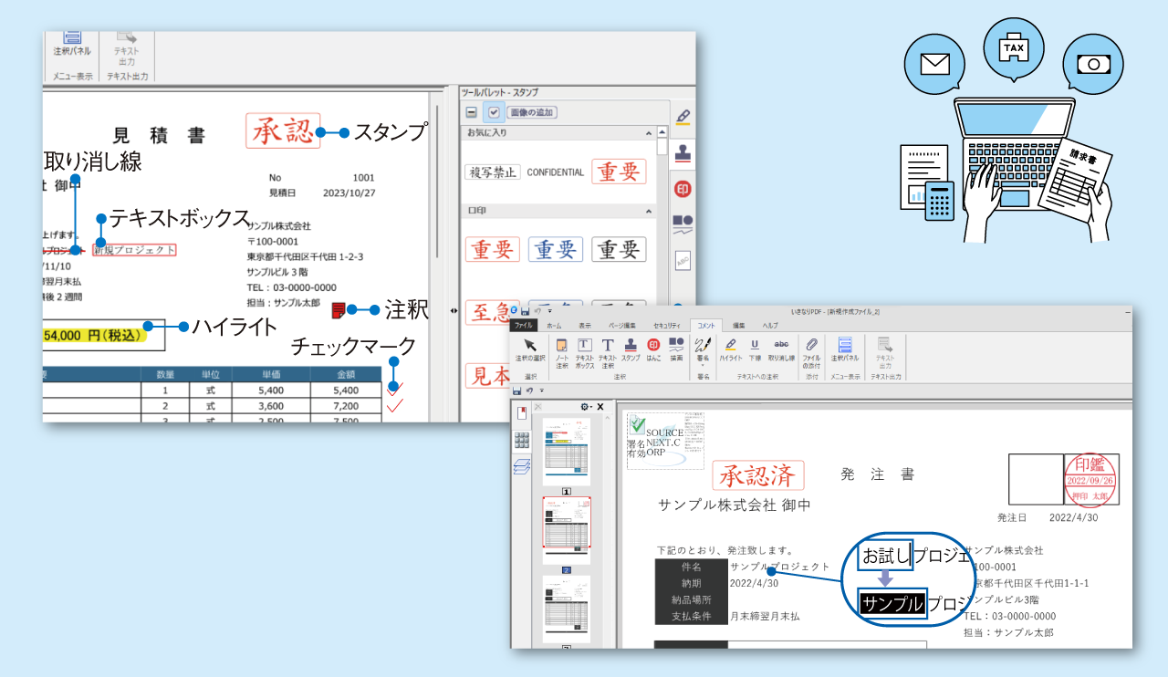Select the スタンプ tool in the Comment ribbon
1168x677 pixels.
631,347
